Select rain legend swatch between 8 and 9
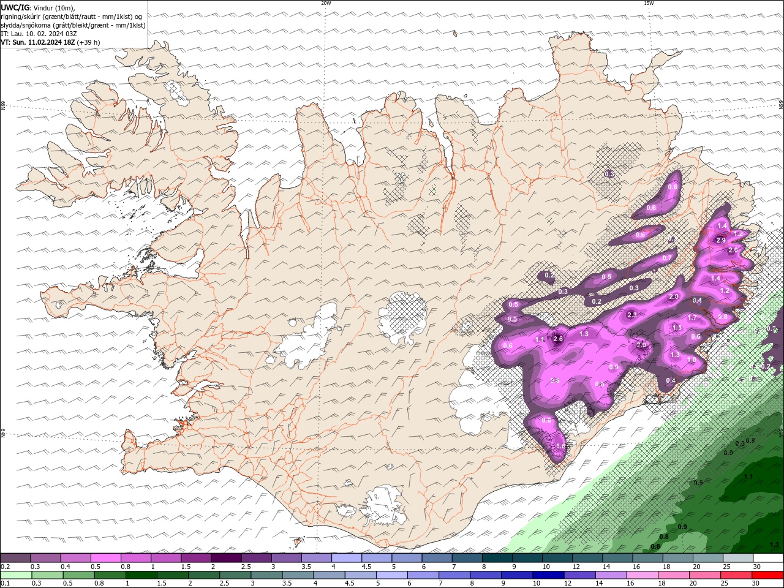This screenshot has height=588, width=784. 486,575
